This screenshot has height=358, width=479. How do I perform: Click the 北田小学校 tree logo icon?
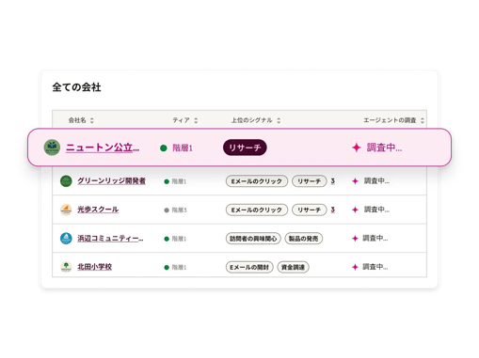[66, 267]
